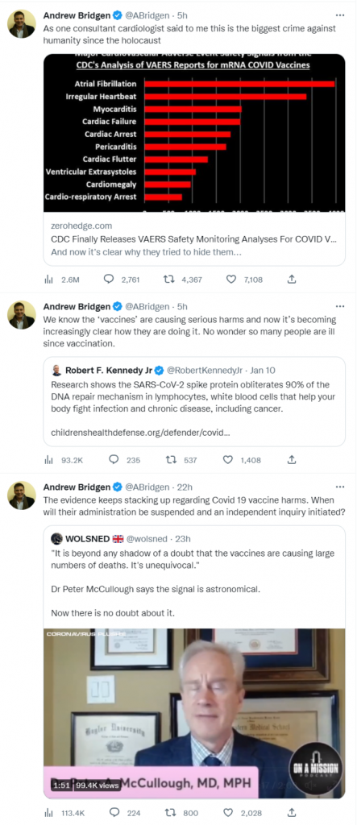Share the third tweet via upload icon
This screenshot has height=825, width=357.
(292, 813)
